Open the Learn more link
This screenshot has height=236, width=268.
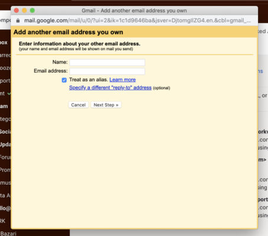pos(122,80)
